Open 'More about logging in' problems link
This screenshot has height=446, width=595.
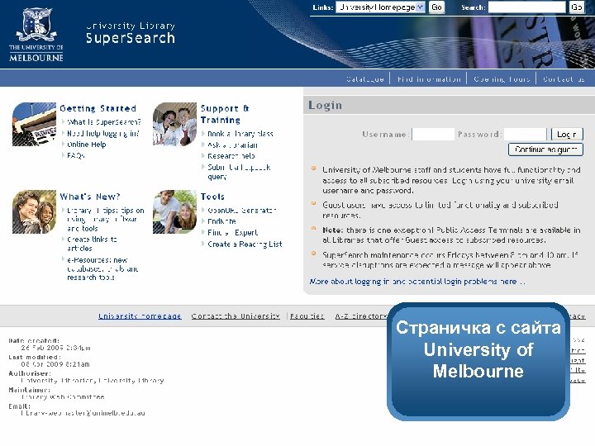(x=417, y=282)
